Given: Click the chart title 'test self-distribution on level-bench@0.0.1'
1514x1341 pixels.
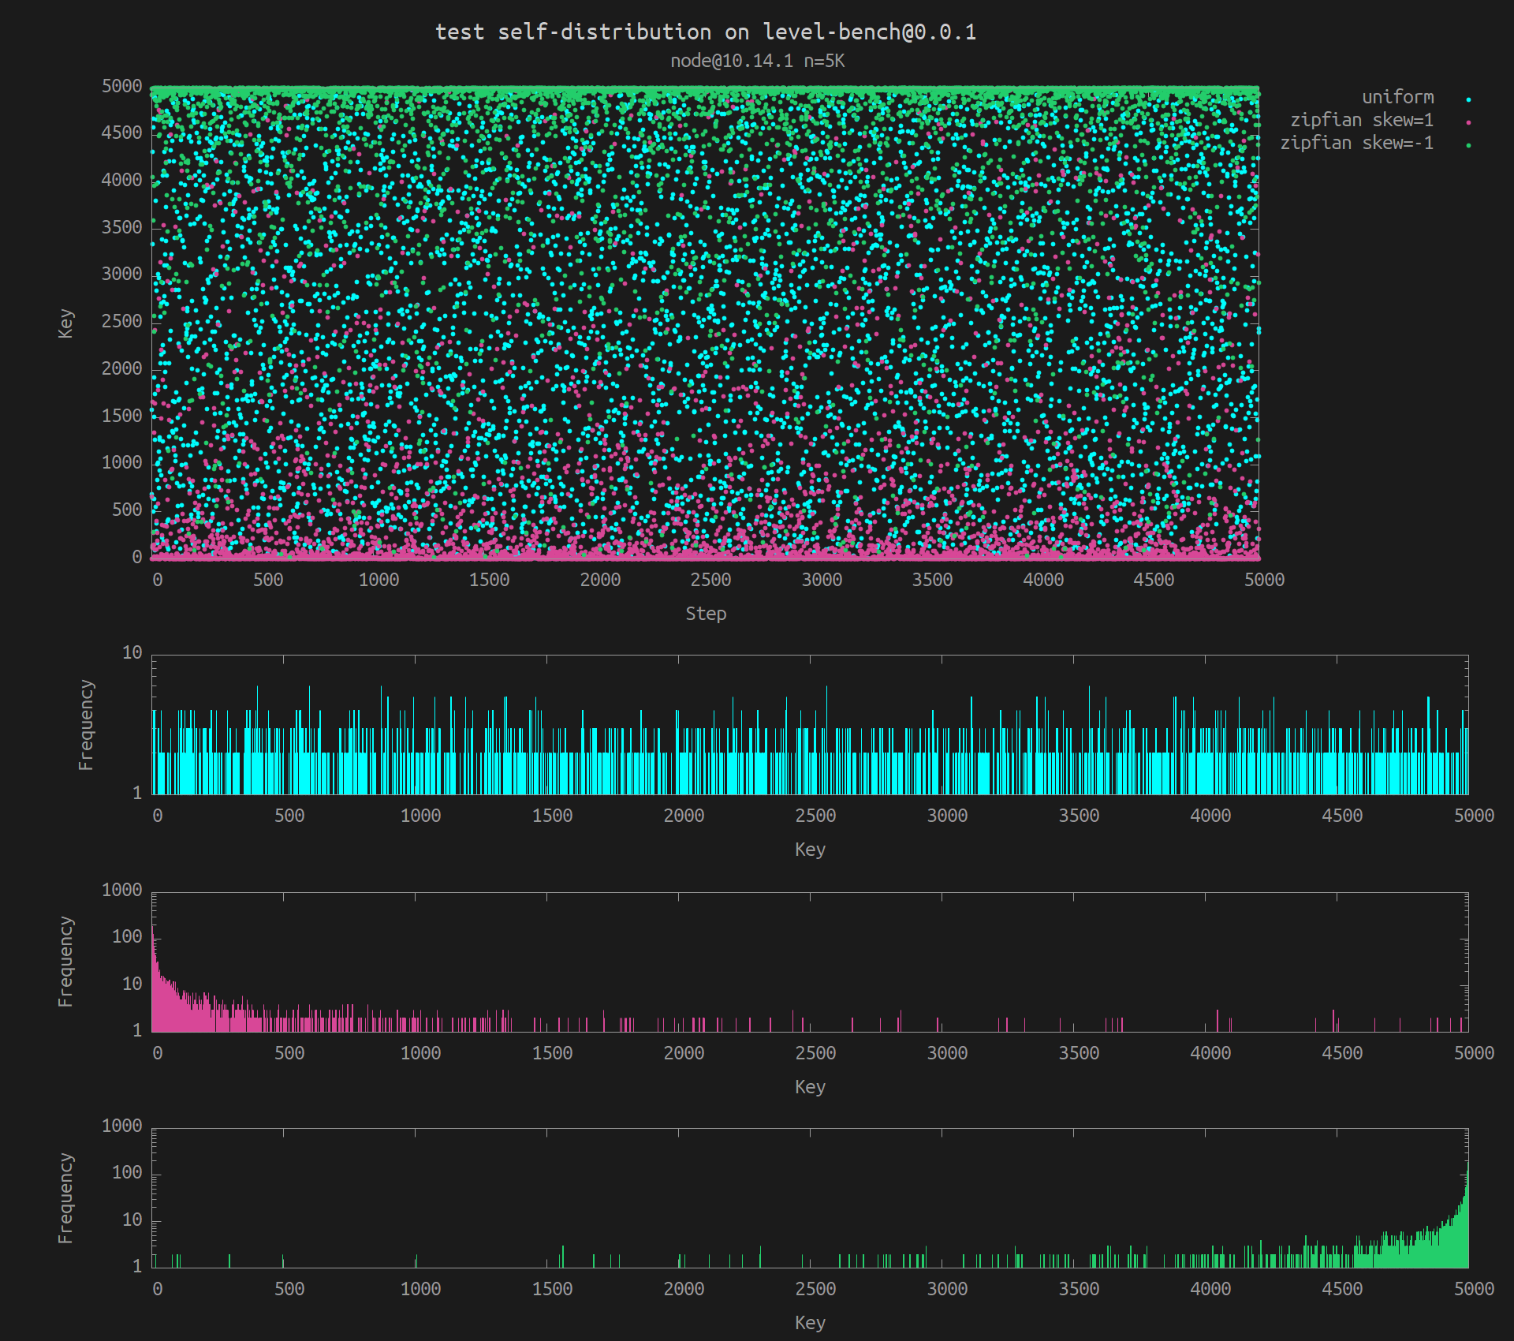Looking at the screenshot, I should coord(706,32).
